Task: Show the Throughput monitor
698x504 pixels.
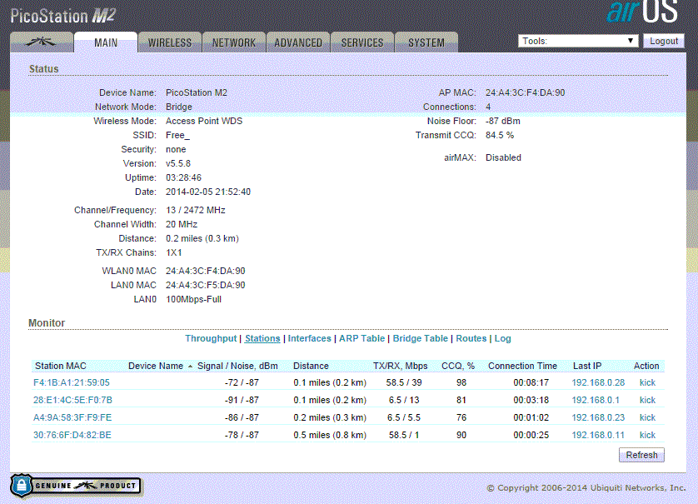Action: (x=211, y=338)
